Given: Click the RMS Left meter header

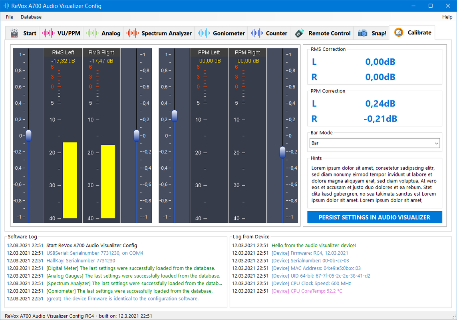Looking at the screenshot, I should pyautogui.click(x=63, y=52).
